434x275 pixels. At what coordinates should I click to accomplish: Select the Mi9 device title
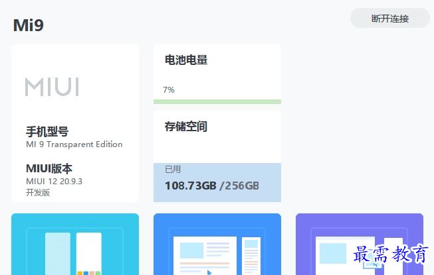28,25
